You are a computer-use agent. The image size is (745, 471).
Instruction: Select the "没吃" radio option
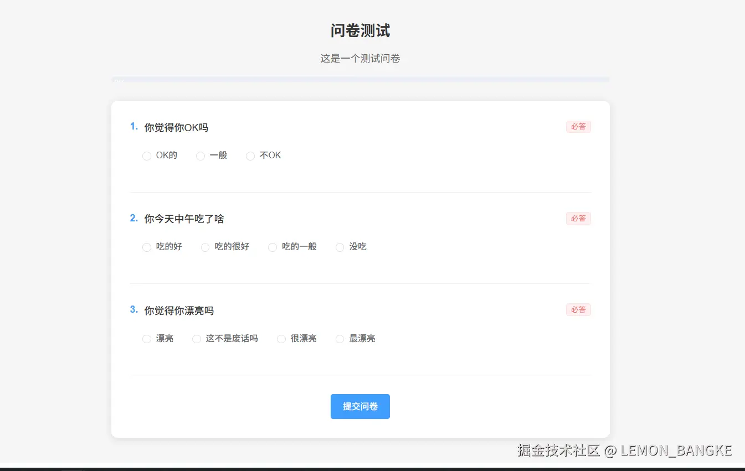click(340, 247)
